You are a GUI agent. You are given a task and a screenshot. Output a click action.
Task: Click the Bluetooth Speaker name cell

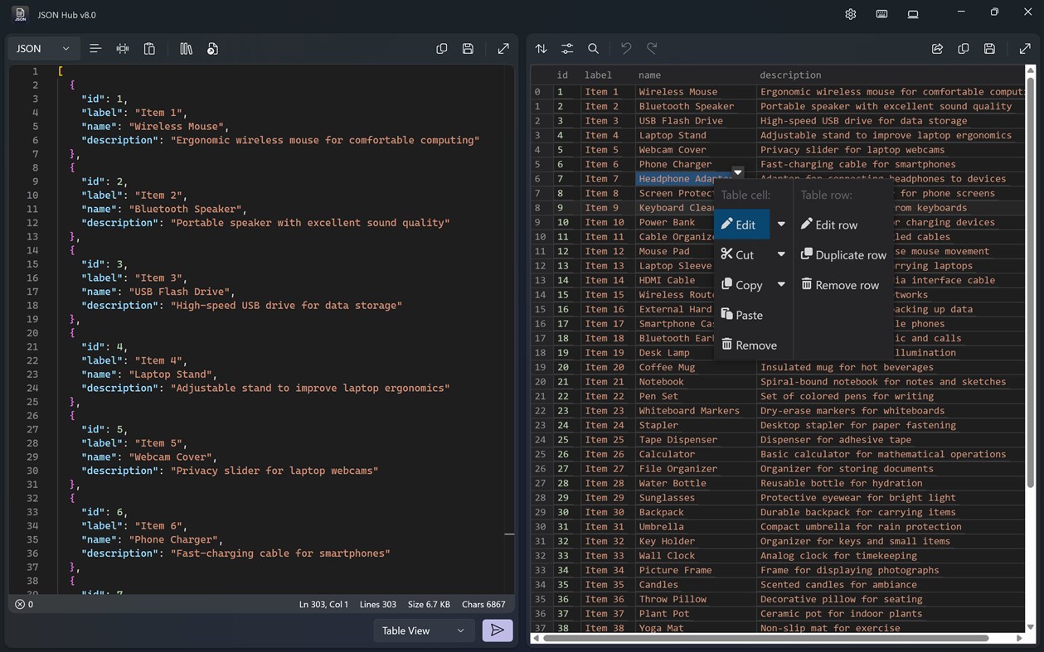click(x=696, y=106)
